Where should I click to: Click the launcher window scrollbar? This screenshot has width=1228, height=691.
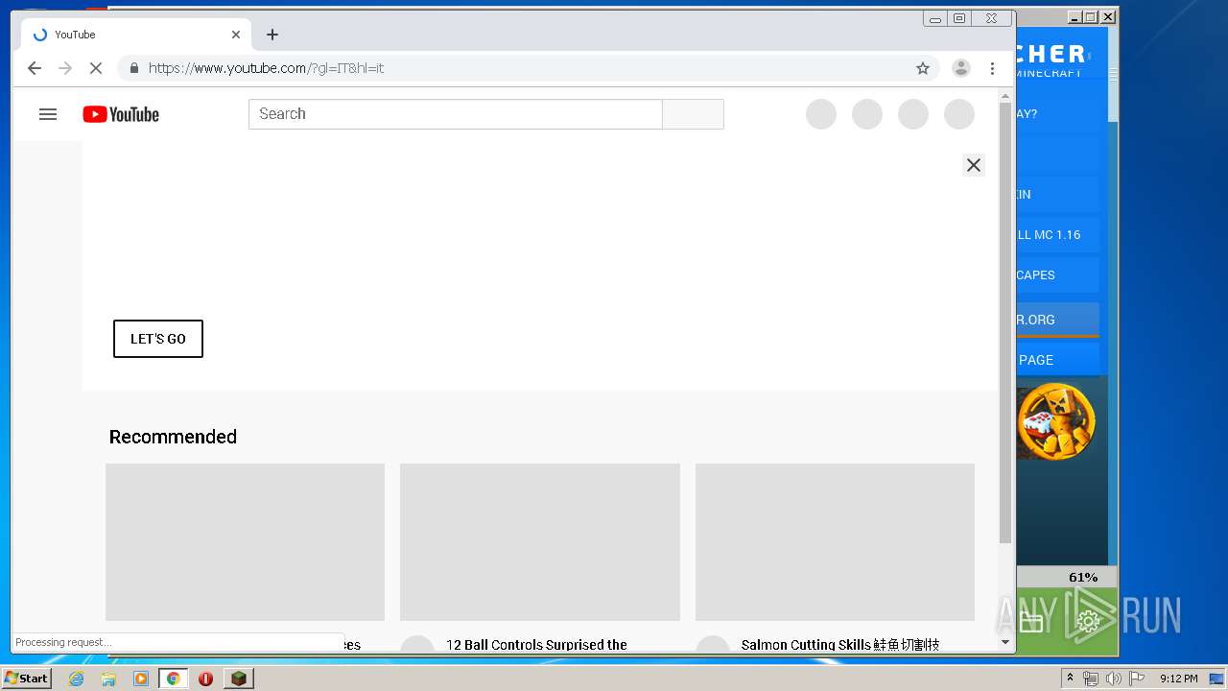tap(1113, 74)
